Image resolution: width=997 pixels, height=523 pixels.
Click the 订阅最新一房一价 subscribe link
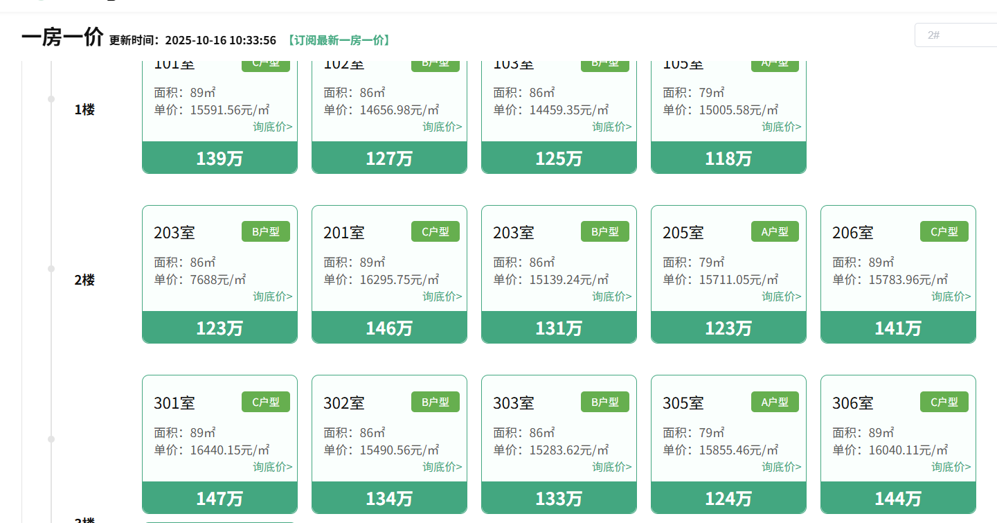coord(339,40)
